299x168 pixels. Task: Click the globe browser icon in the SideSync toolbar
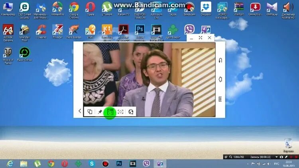131,112
